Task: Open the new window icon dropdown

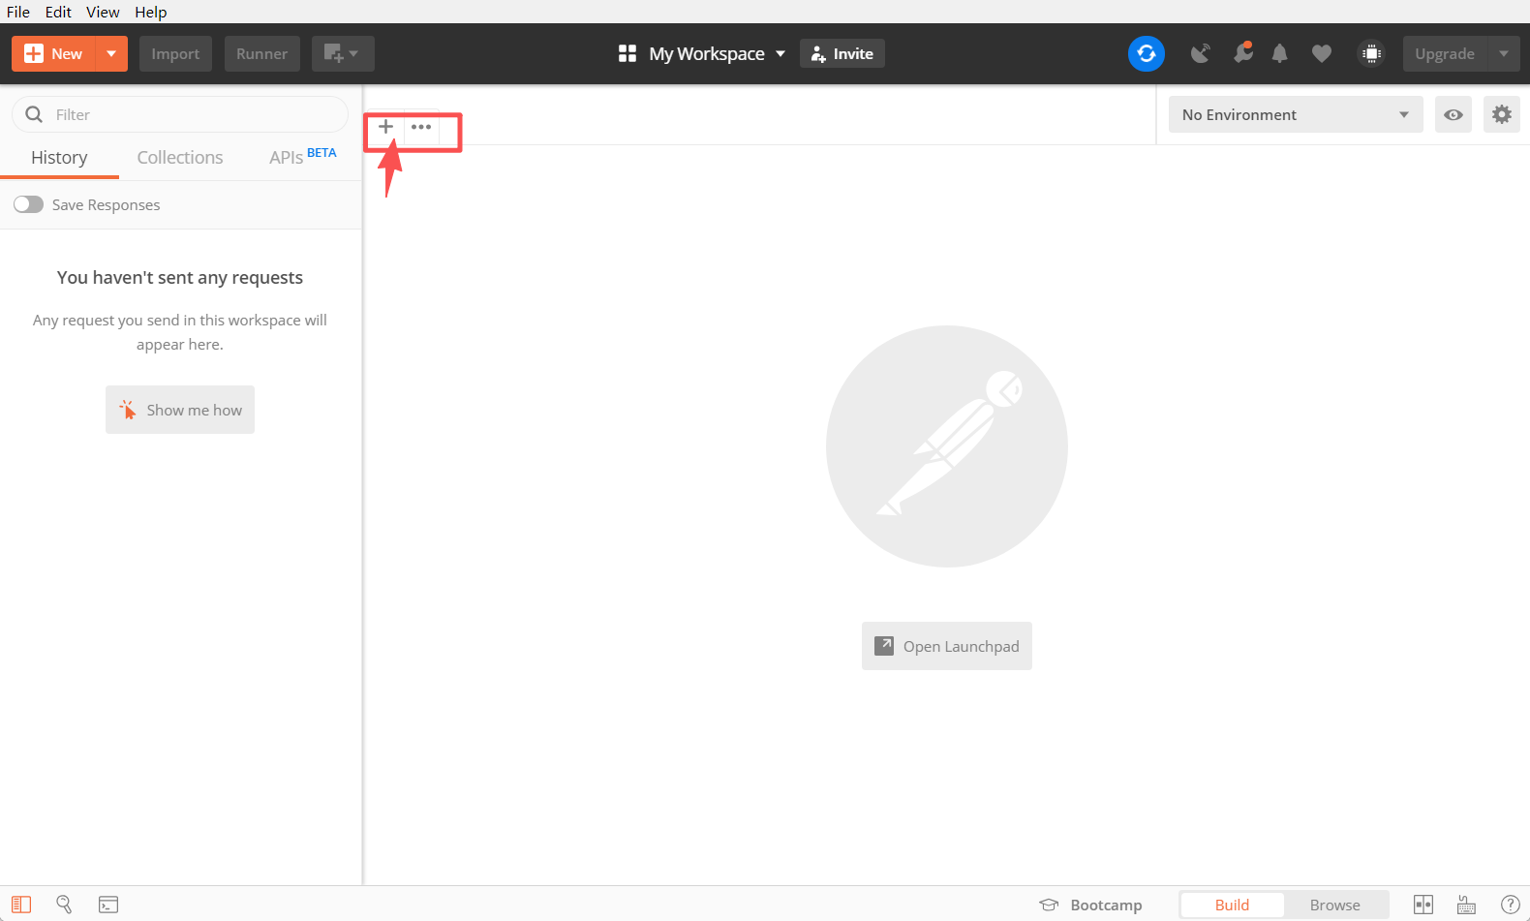Action: click(x=343, y=54)
